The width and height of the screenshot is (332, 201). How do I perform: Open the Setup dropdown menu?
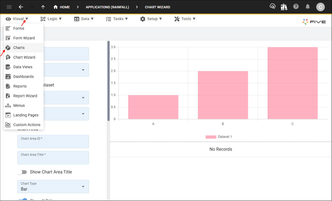click(151, 19)
